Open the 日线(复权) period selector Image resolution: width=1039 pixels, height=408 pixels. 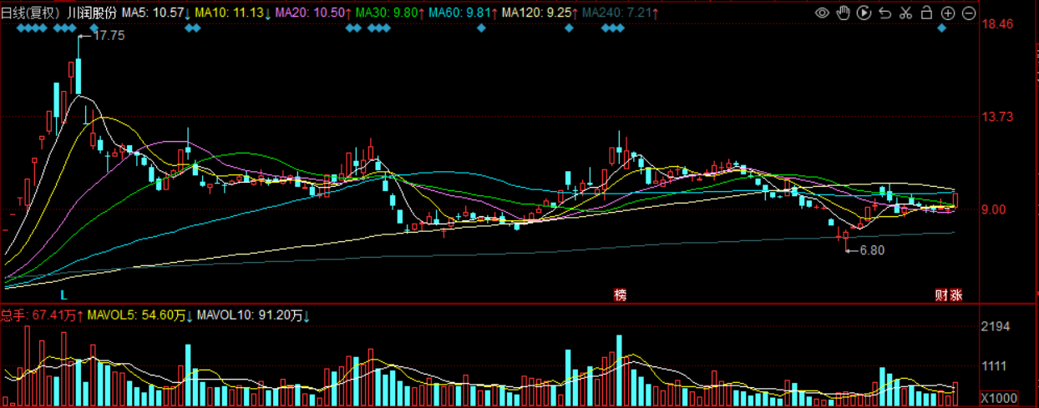click(31, 13)
